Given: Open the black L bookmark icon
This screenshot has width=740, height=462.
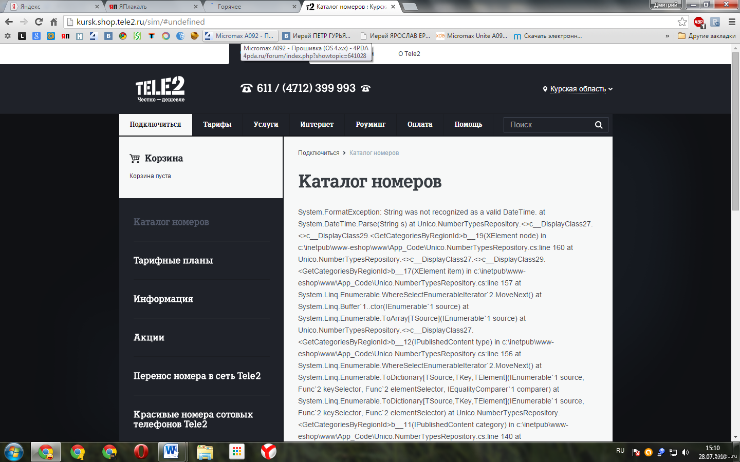Looking at the screenshot, I should [x=22, y=36].
